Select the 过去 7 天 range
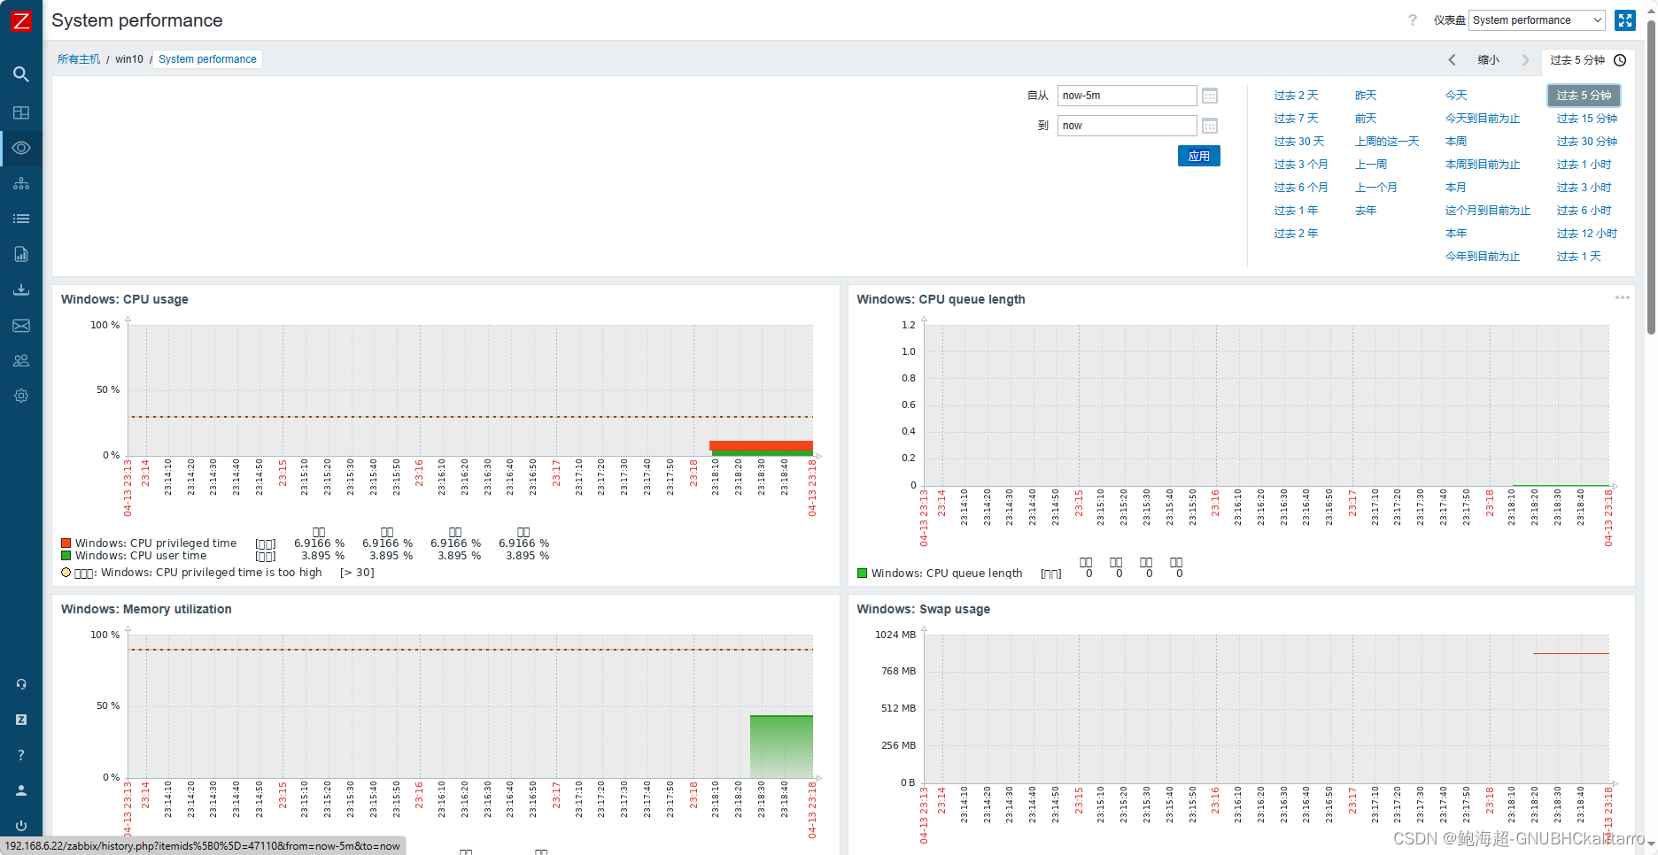The width and height of the screenshot is (1658, 855). 1296,119
